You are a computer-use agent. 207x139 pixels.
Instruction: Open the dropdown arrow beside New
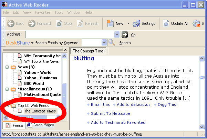coord(128,23)
